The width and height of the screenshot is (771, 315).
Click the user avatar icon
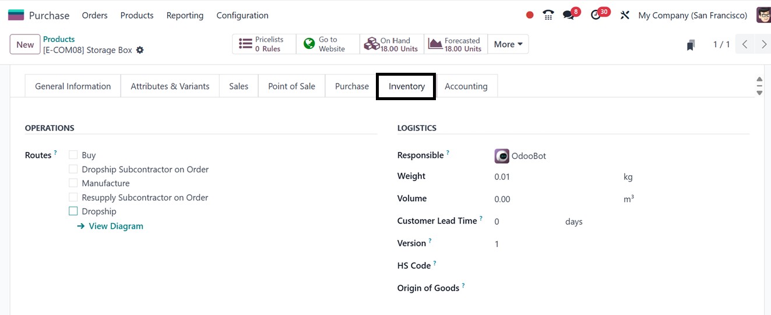click(x=763, y=15)
